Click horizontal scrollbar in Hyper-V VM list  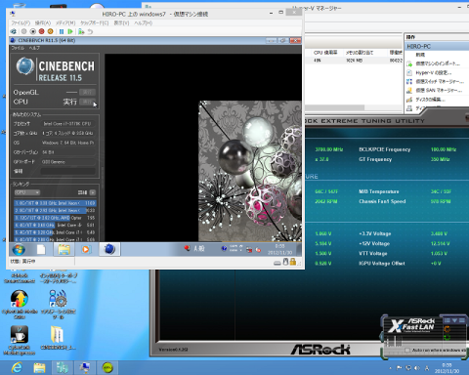click(x=334, y=107)
